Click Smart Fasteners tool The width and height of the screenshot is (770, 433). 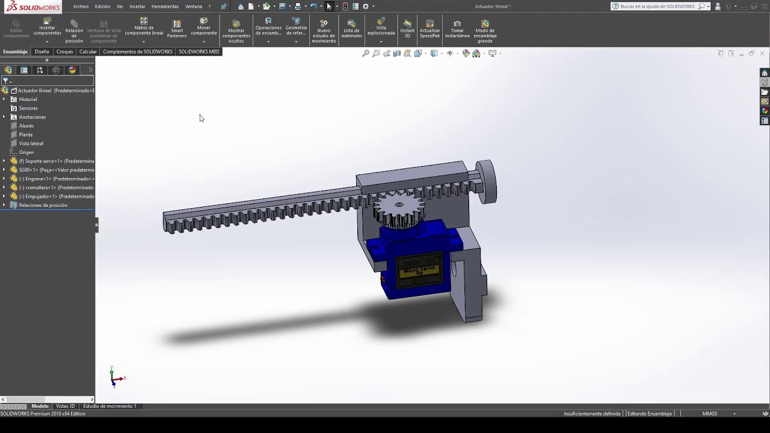pyautogui.click(x=177, y=30)
